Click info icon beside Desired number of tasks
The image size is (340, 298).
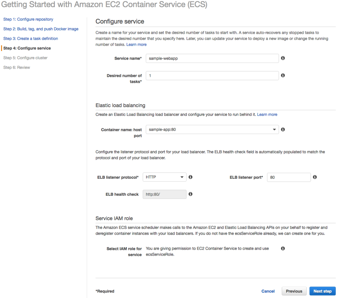pyautogui.click(x=283, y=75)
